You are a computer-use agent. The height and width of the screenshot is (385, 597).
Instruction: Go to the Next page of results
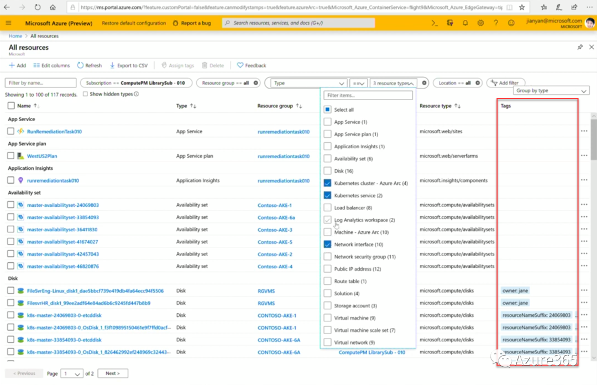[112, 373]
